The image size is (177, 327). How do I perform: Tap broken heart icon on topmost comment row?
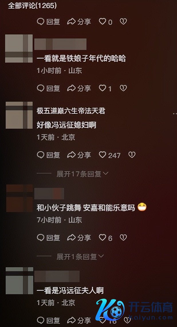[x=123, y=22]
